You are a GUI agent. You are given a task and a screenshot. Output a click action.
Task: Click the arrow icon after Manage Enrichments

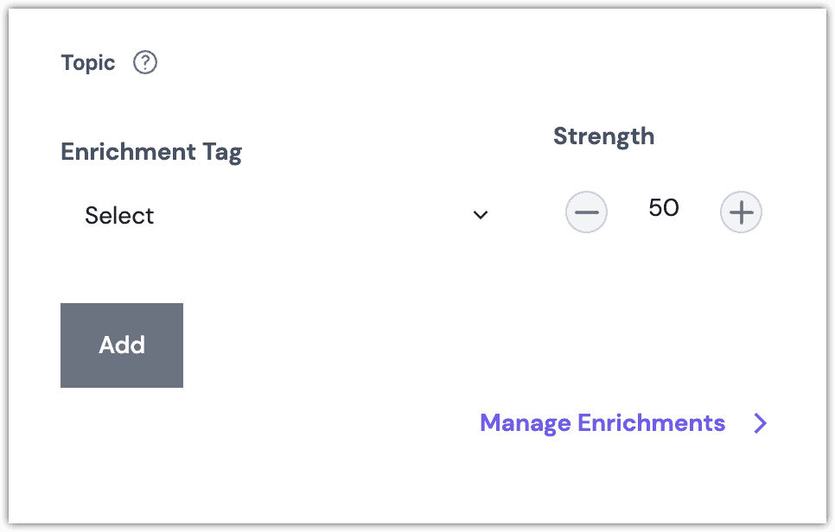761,423
